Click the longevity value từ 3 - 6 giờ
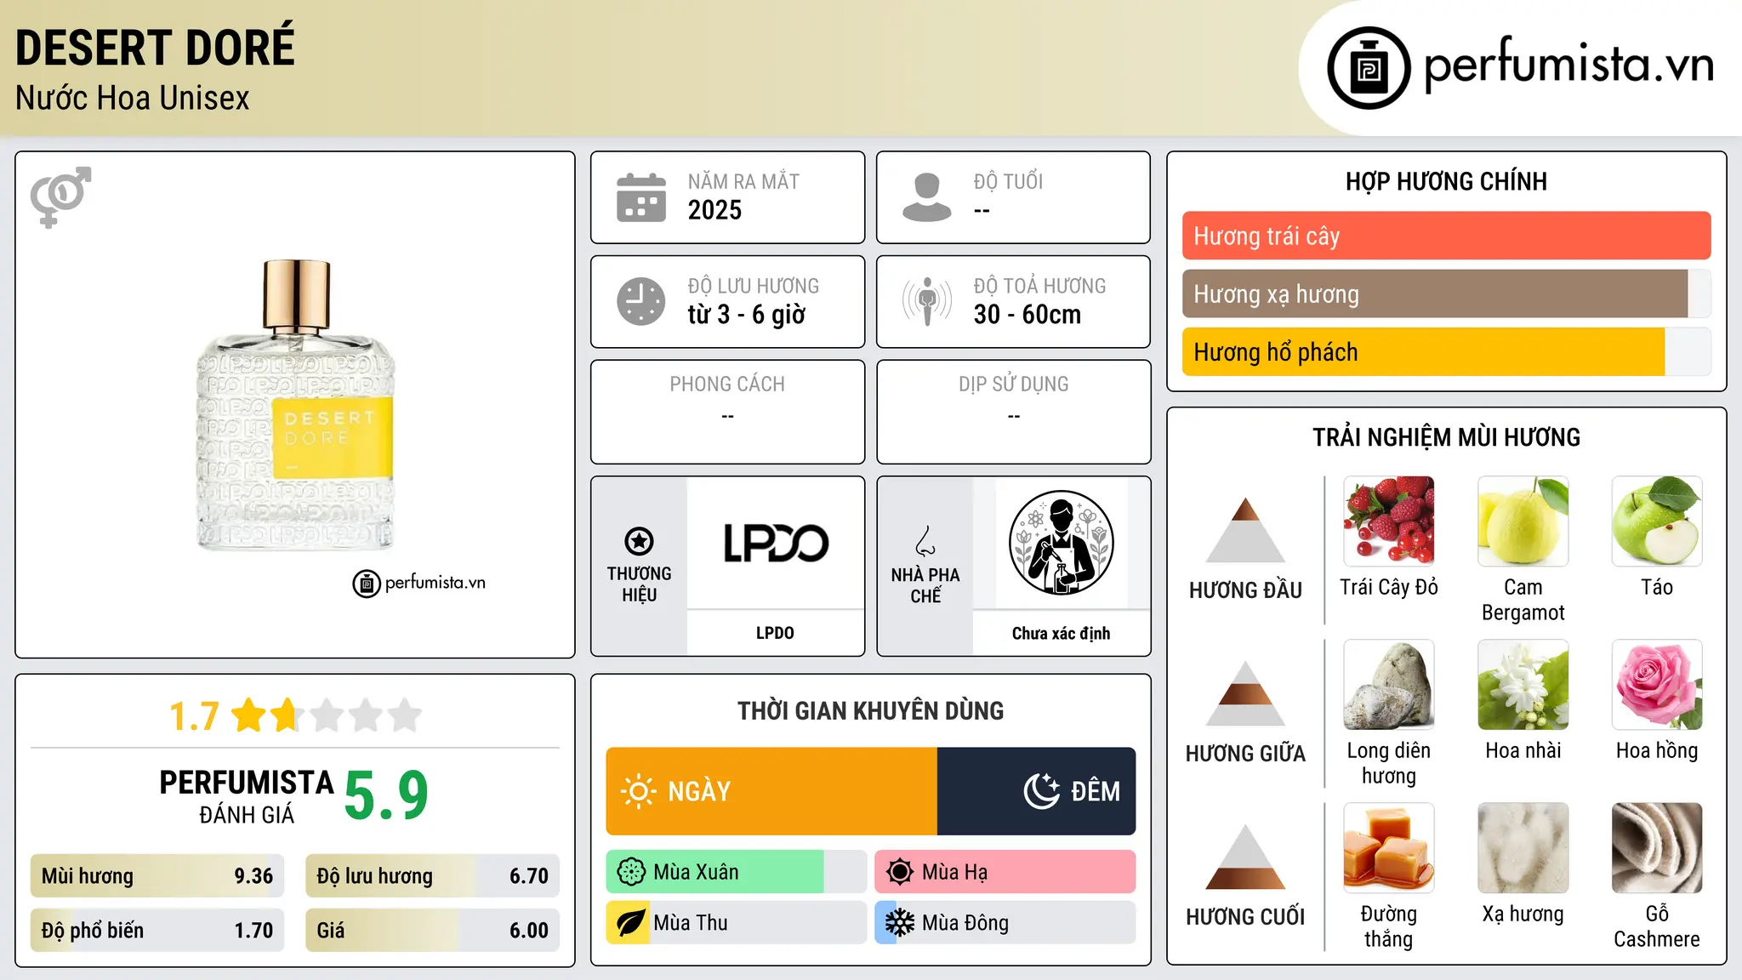The width and height of the screenshot is (1742, 980). coord(747,315)
